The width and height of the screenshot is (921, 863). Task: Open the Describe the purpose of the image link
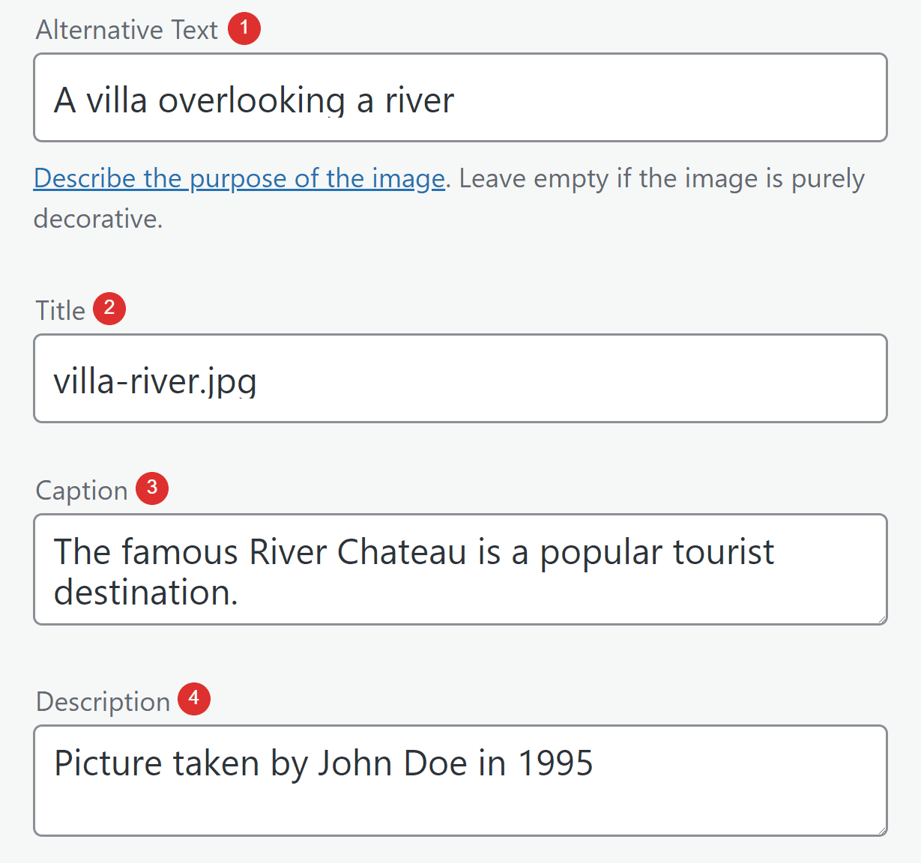click(239, 178)
